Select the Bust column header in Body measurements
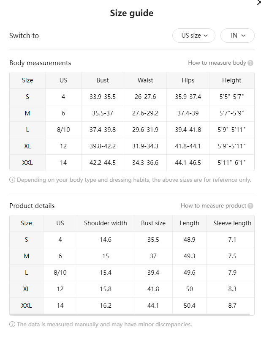Image resolution: width=261 pixels, height=339 pixels. [103, 80]
